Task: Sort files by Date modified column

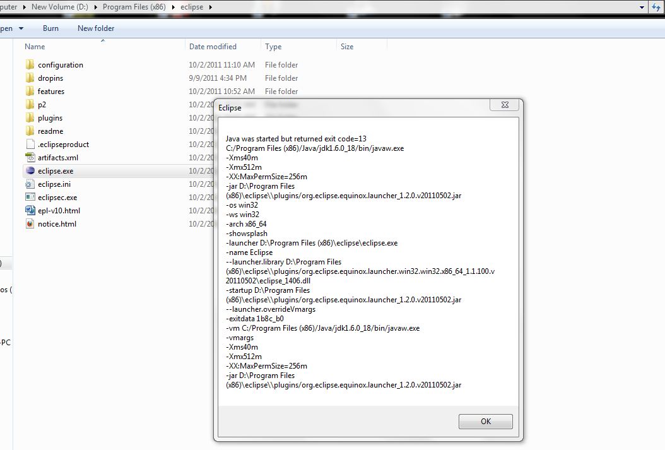Action: click(x=213, y=47)
